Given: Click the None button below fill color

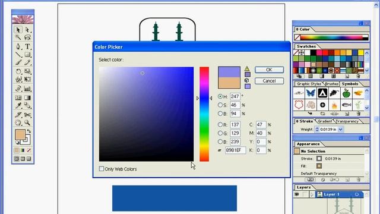Looking at the screenshot, I should click(29, 150).
